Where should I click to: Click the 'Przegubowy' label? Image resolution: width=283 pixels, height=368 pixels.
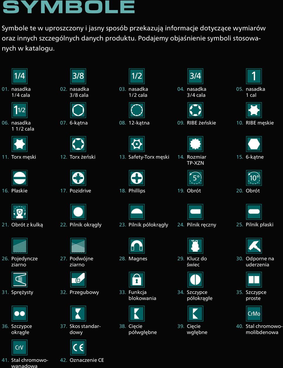84,293
